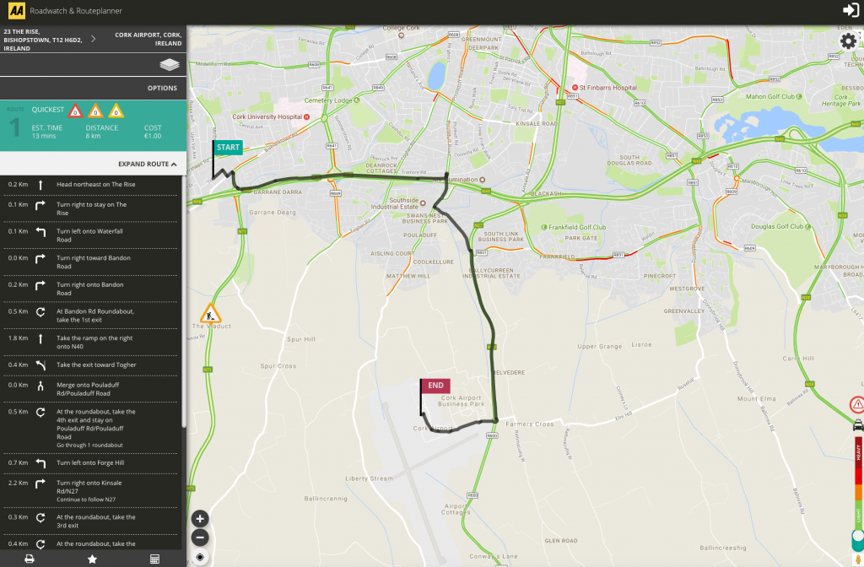Open the login icon at top right
The image size is (864, 567).
click(x=850, y=10)
